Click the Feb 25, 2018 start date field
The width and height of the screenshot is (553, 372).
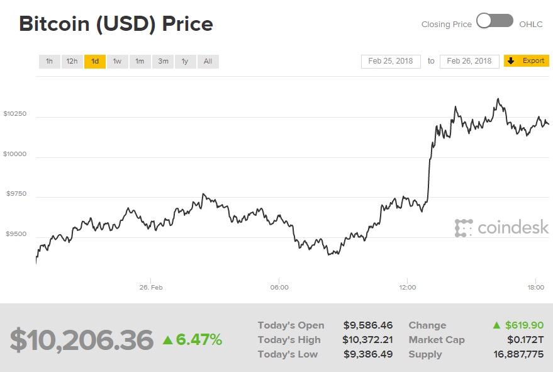point(391,61)
